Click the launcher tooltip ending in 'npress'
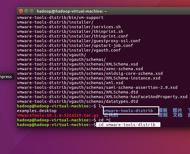Screen dimensions: 190x154 tap(7, 77)
